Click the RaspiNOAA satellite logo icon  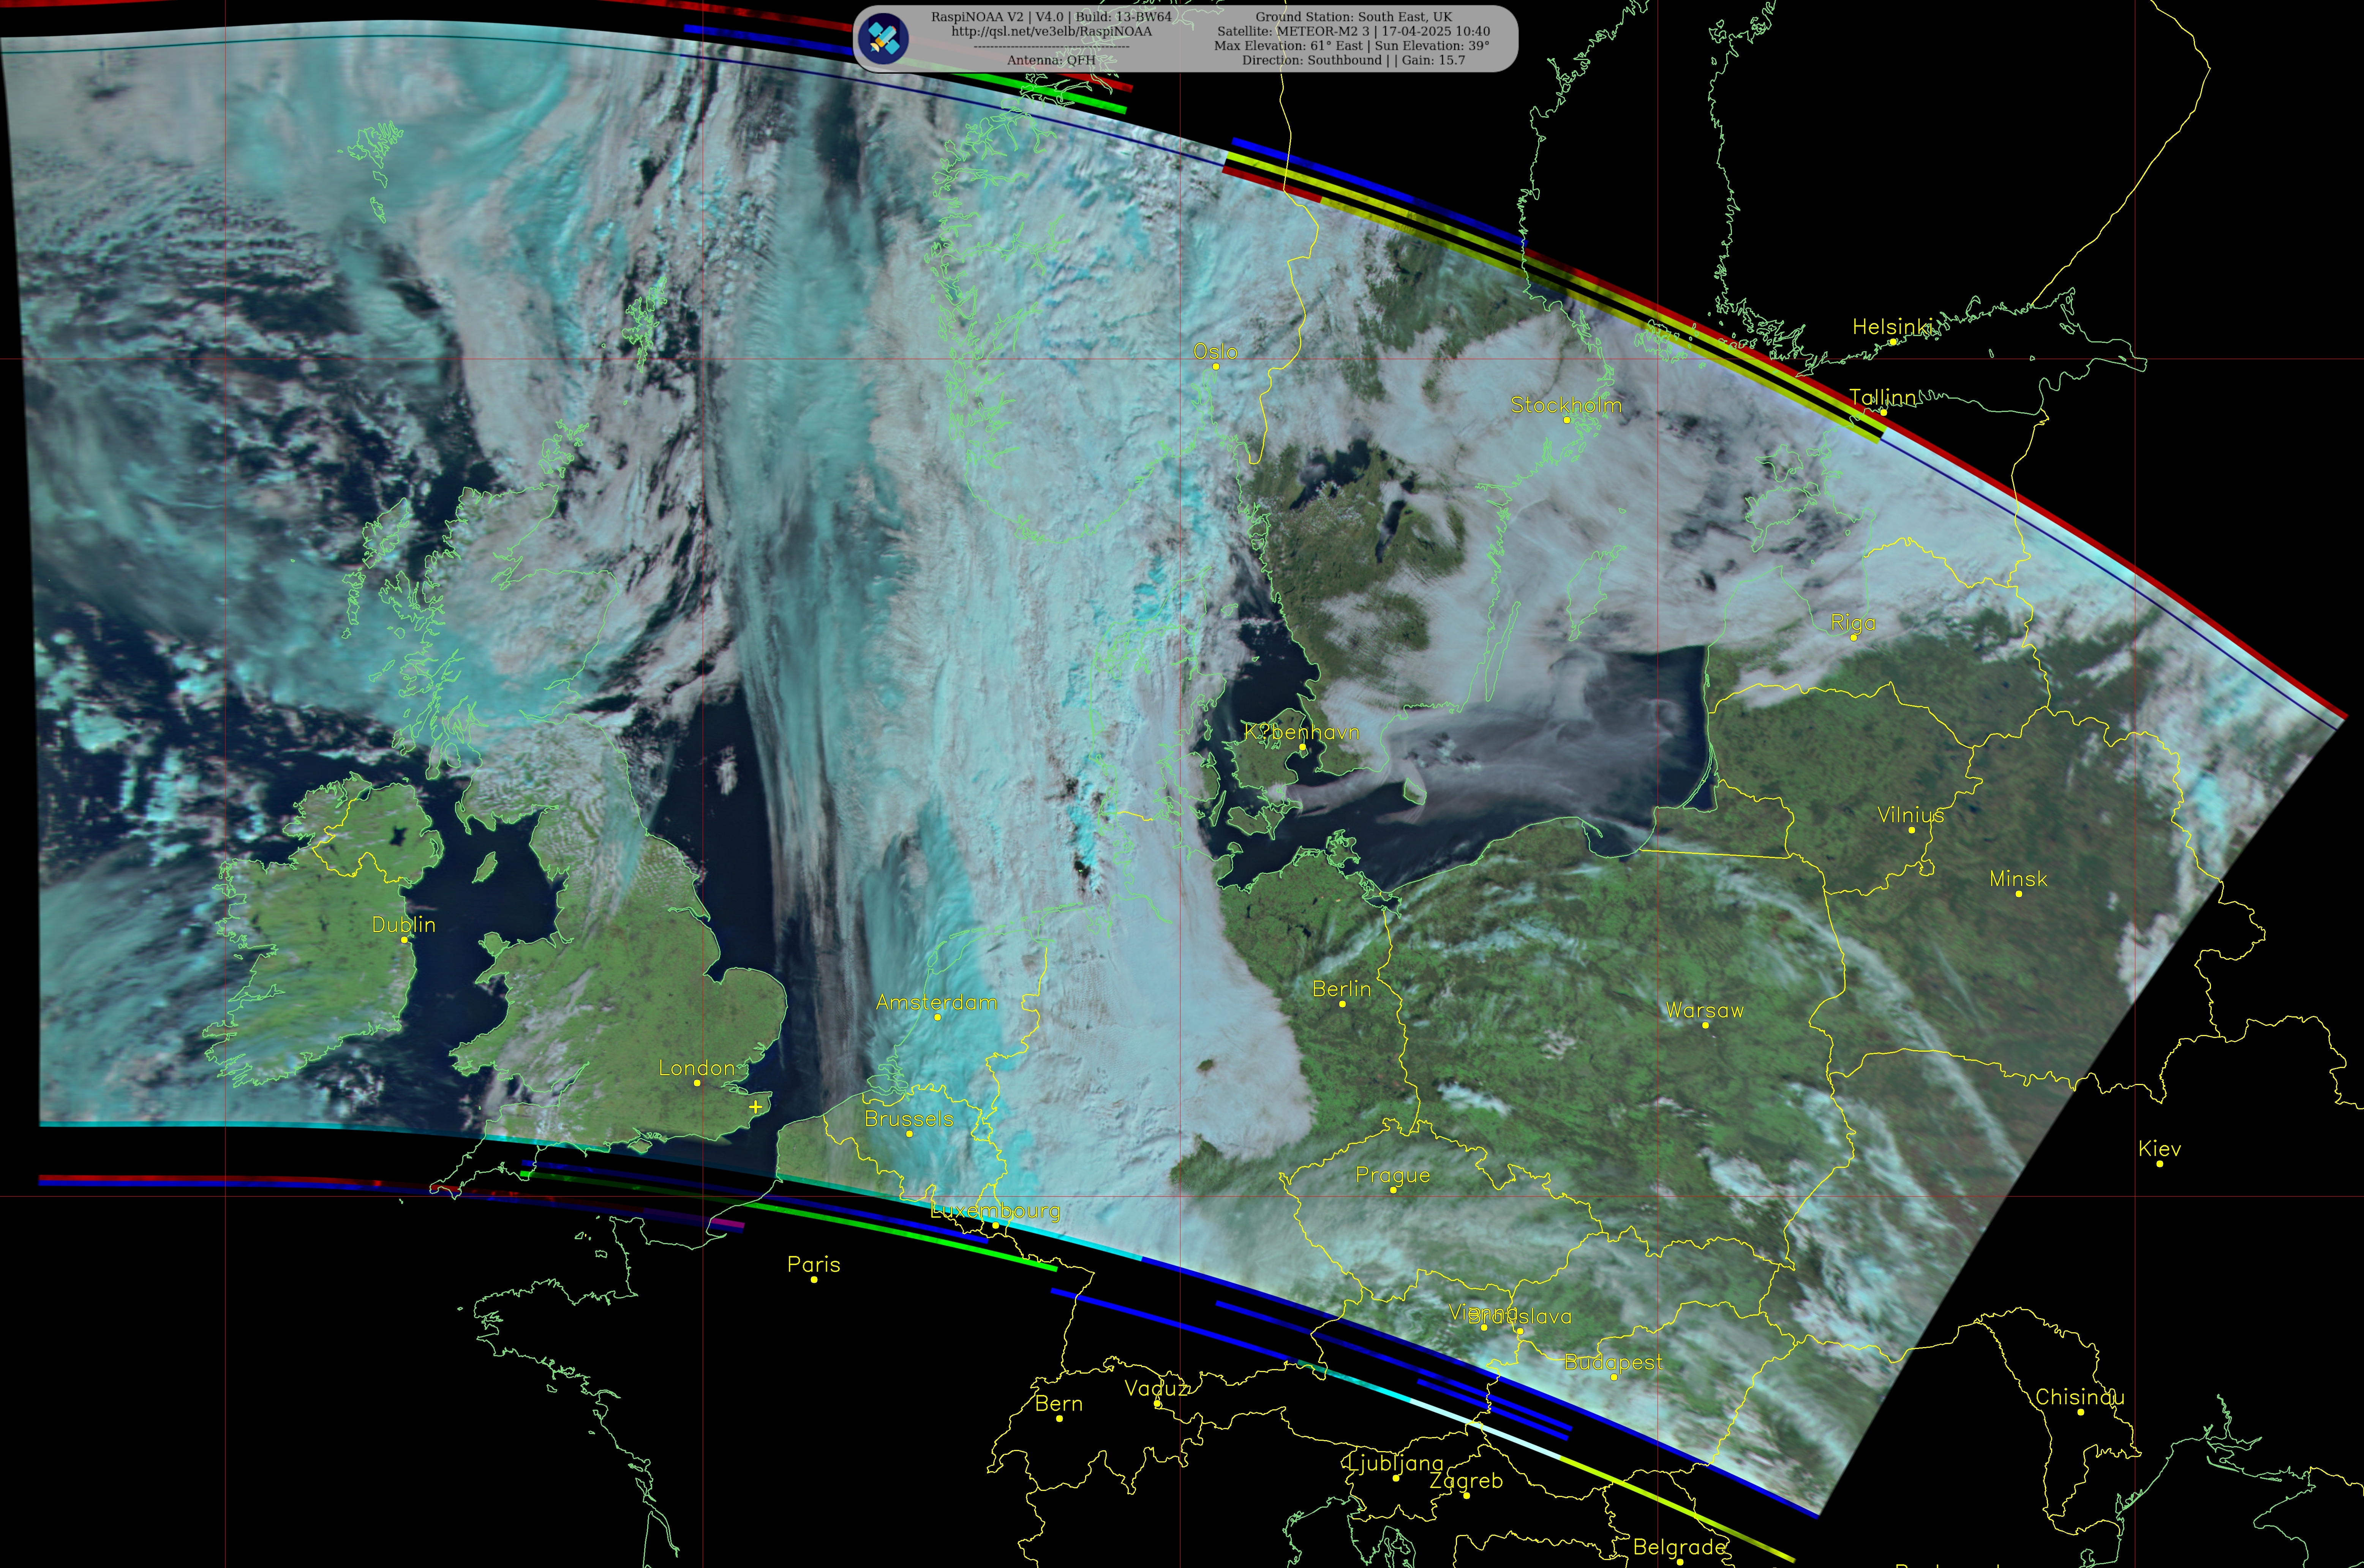point(883,39)
